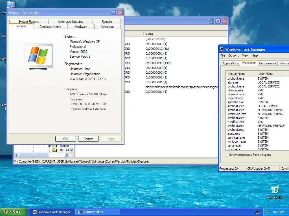
Task: Open the Computer Name tab
Action: point(50,27)
